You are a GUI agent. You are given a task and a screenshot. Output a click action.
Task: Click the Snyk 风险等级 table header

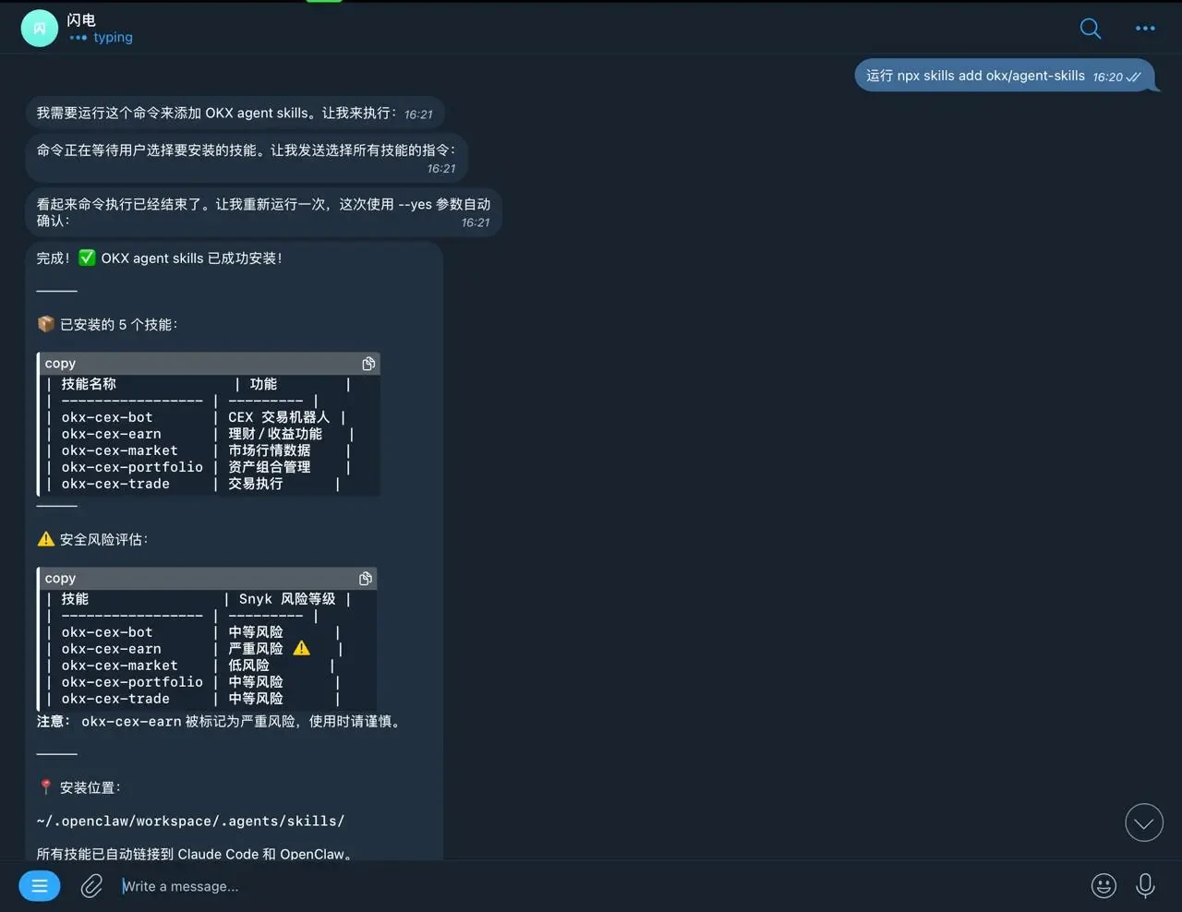pyautogui.click(x=287, y=599)
